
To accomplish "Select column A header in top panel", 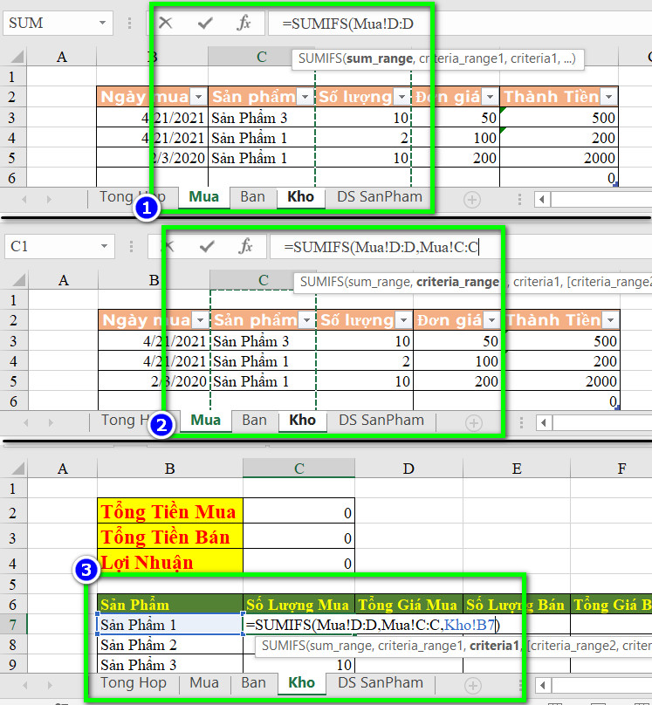I will (62, 57).
